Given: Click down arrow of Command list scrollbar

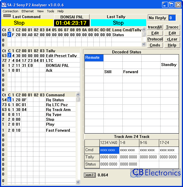Looking at the screenshot, I should (78, 182).
